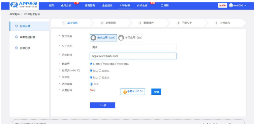Click the Android robot icon
Image resolution: width=256 pixels, height=124 pixels.
(93, 38)
